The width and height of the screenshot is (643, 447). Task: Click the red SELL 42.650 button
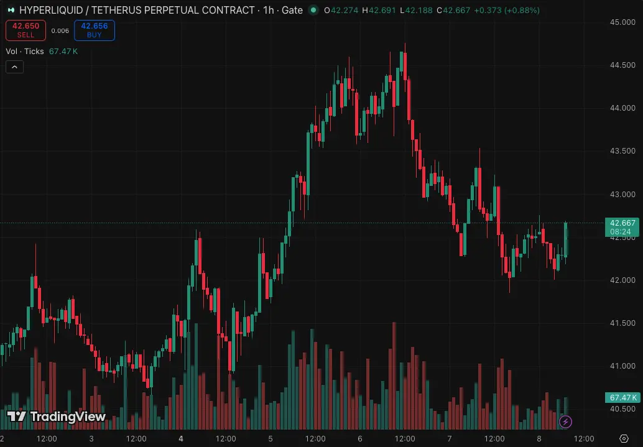26,30
